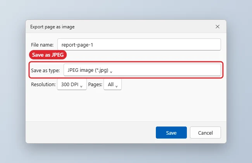This screenshot has width=252, height=163.
Task: Click the "Save as type:" label
Action: 45,71
